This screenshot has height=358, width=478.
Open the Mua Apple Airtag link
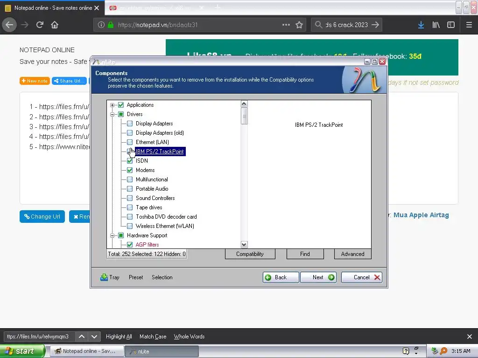tap(421, 215)
